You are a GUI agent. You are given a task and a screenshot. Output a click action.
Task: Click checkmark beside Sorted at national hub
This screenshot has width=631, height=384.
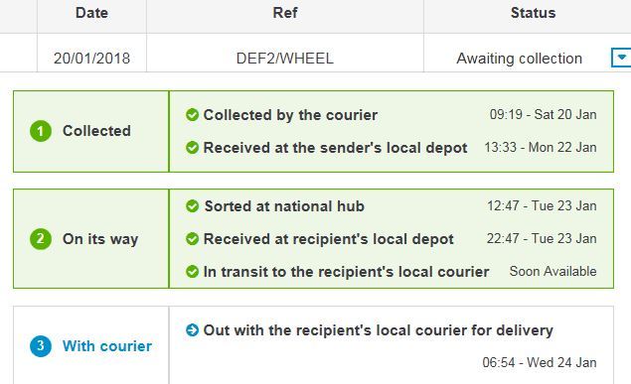(x=193, y=206)
